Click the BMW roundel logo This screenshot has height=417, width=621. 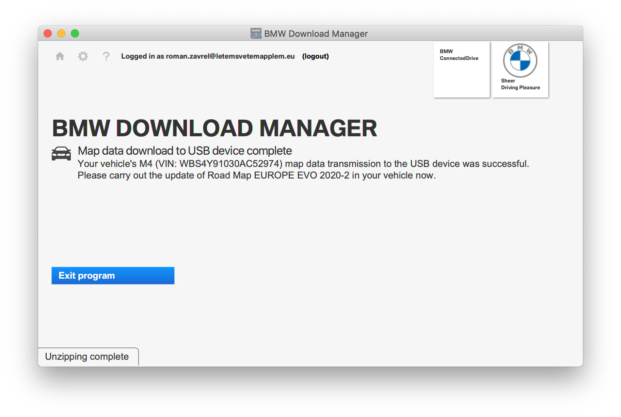point(520,61)
